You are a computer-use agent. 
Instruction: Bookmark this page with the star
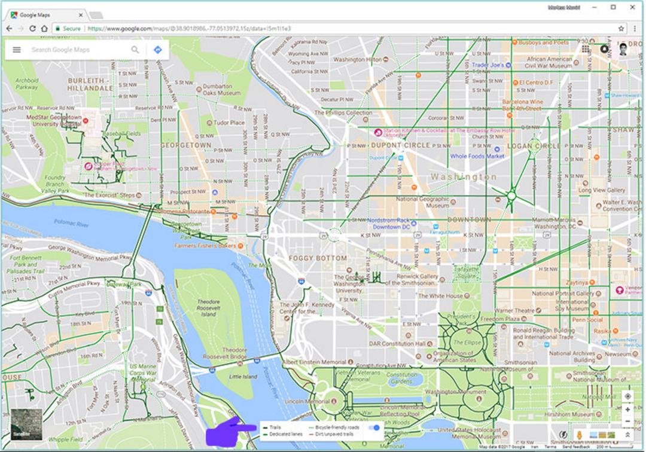tap(621, 29)
